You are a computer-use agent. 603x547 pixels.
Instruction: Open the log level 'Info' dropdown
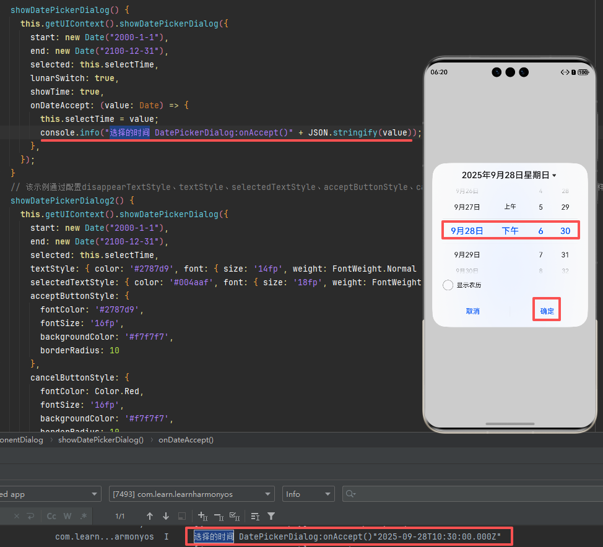308,494
